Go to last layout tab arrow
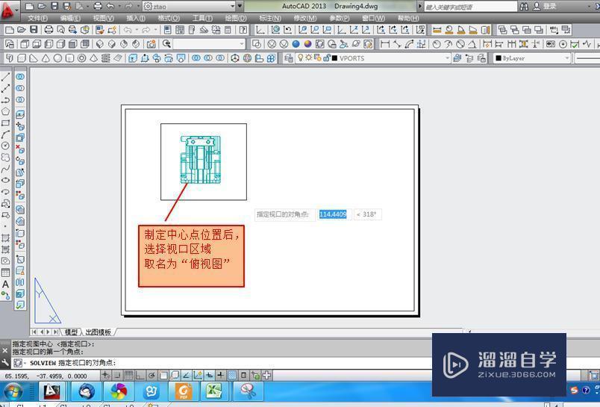This screenshot has width=600, height=407. pos(56,332)
